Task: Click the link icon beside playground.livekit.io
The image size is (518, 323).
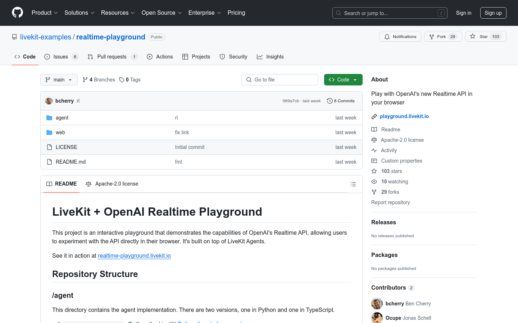Action: [x=374, y=116]
